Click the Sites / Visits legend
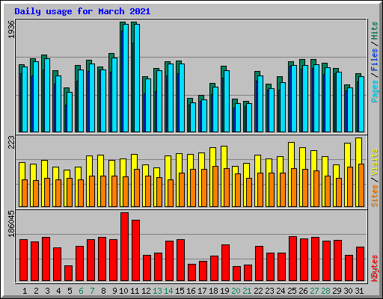 [x=375, y=178]
